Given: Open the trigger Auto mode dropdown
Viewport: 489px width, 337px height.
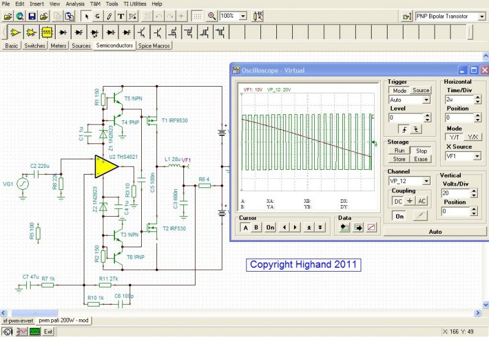Looking at the screenshot, I should point(426,100).
